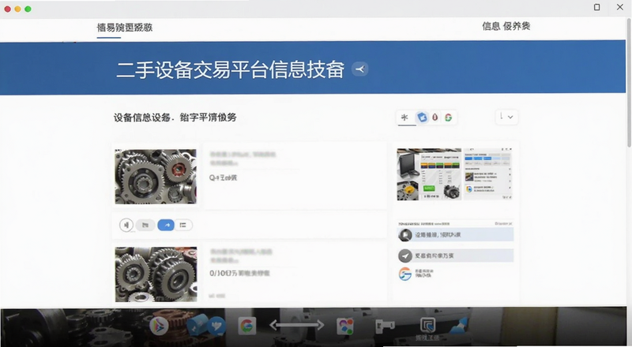Viewport: 632px width, 347px height.
Task: Open the dropdown with the chevron arrow
Action: (x=506, y=117)
